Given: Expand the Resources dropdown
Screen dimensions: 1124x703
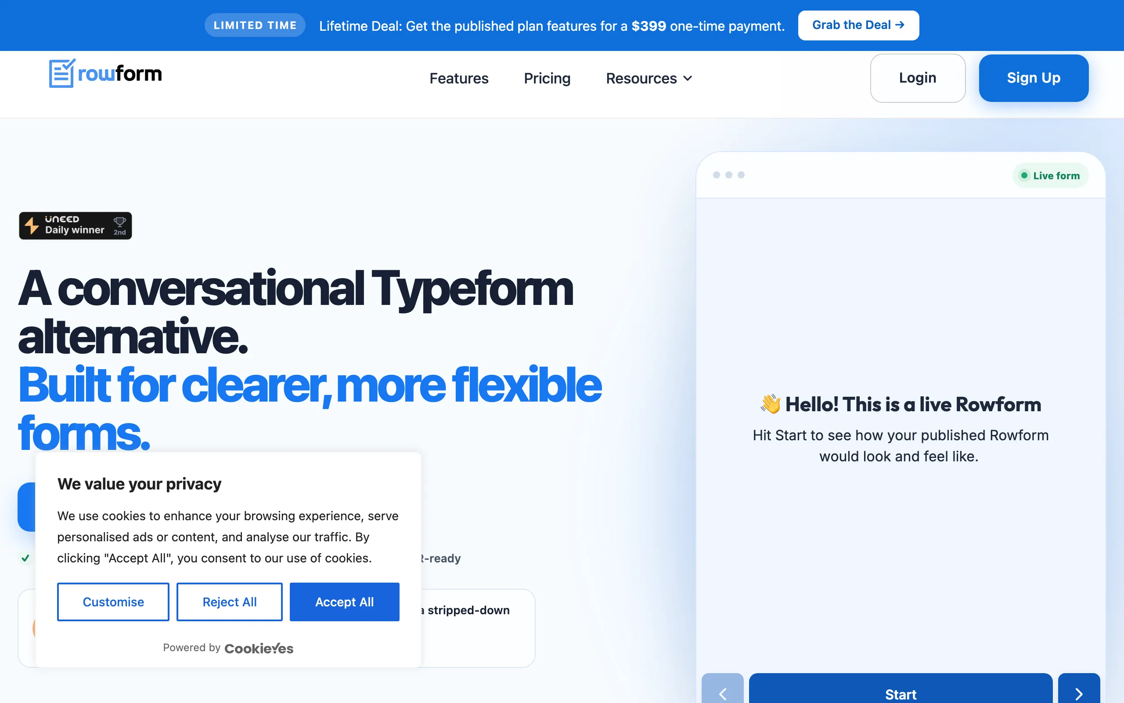Looking at the screenshot, I should click(649, 78).
